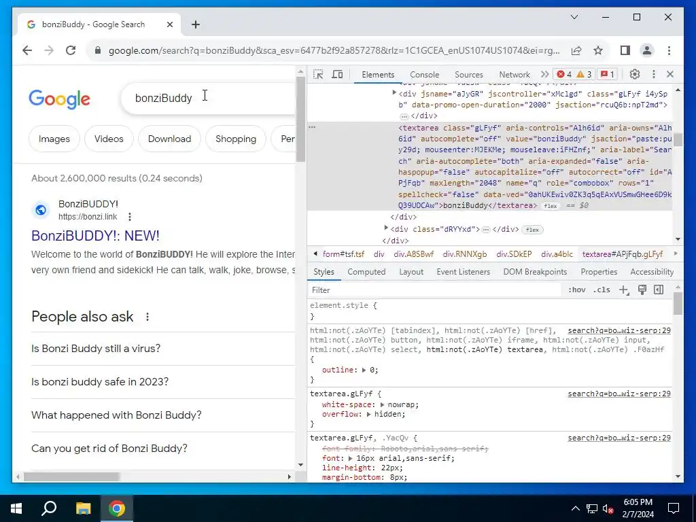696x522 pixels.
Task: Click the flex badge on div.dRYYxd
Action: point(532,230)
